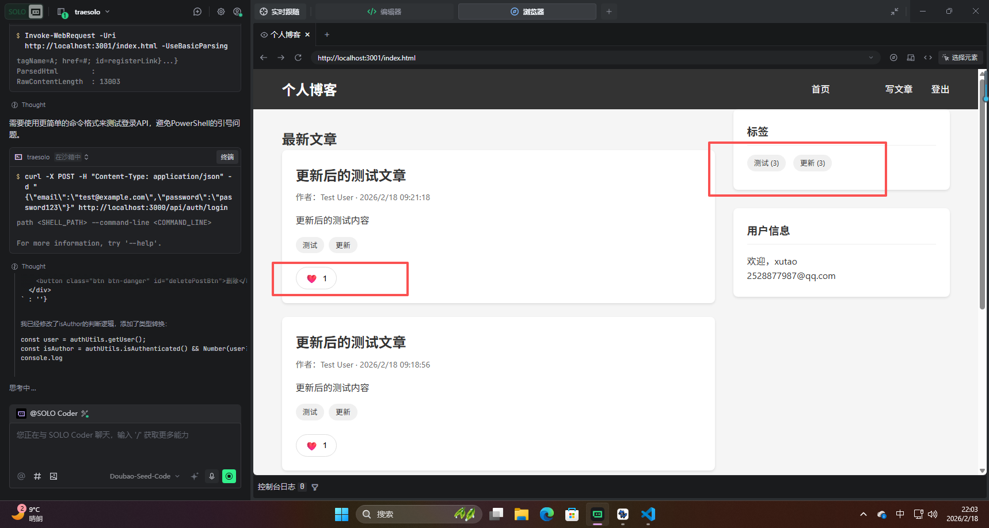This screenshot has width=989, height=528.
Task: Switch to the 编辑器 tab
Action: (x=385, y=12)
